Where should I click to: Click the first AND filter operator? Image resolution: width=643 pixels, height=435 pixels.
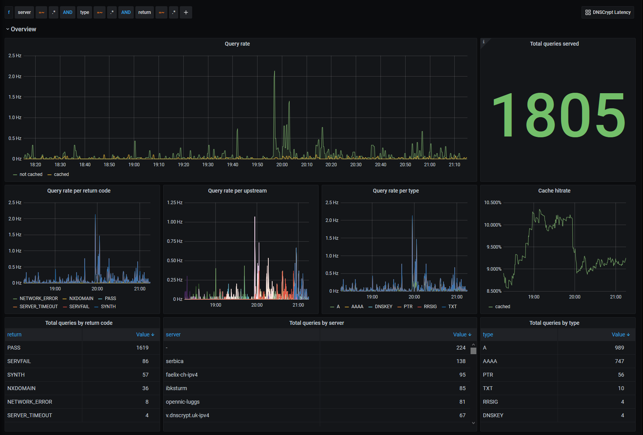[x=68, y=12]
